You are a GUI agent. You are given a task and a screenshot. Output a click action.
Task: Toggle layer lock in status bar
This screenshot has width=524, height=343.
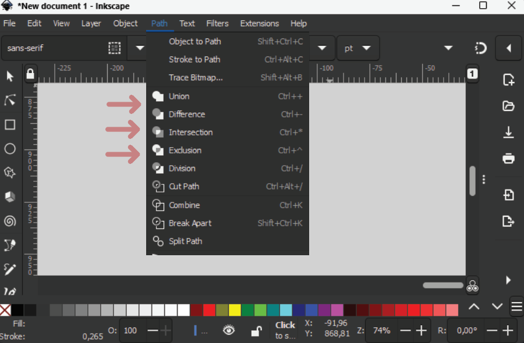[x=256, y=331]
